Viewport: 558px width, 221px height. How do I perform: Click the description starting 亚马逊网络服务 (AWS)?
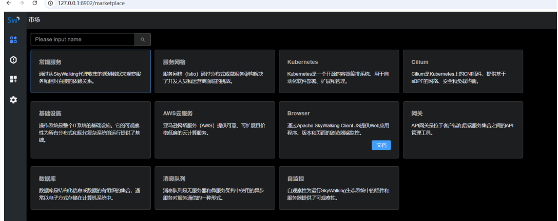click(214, 129)
